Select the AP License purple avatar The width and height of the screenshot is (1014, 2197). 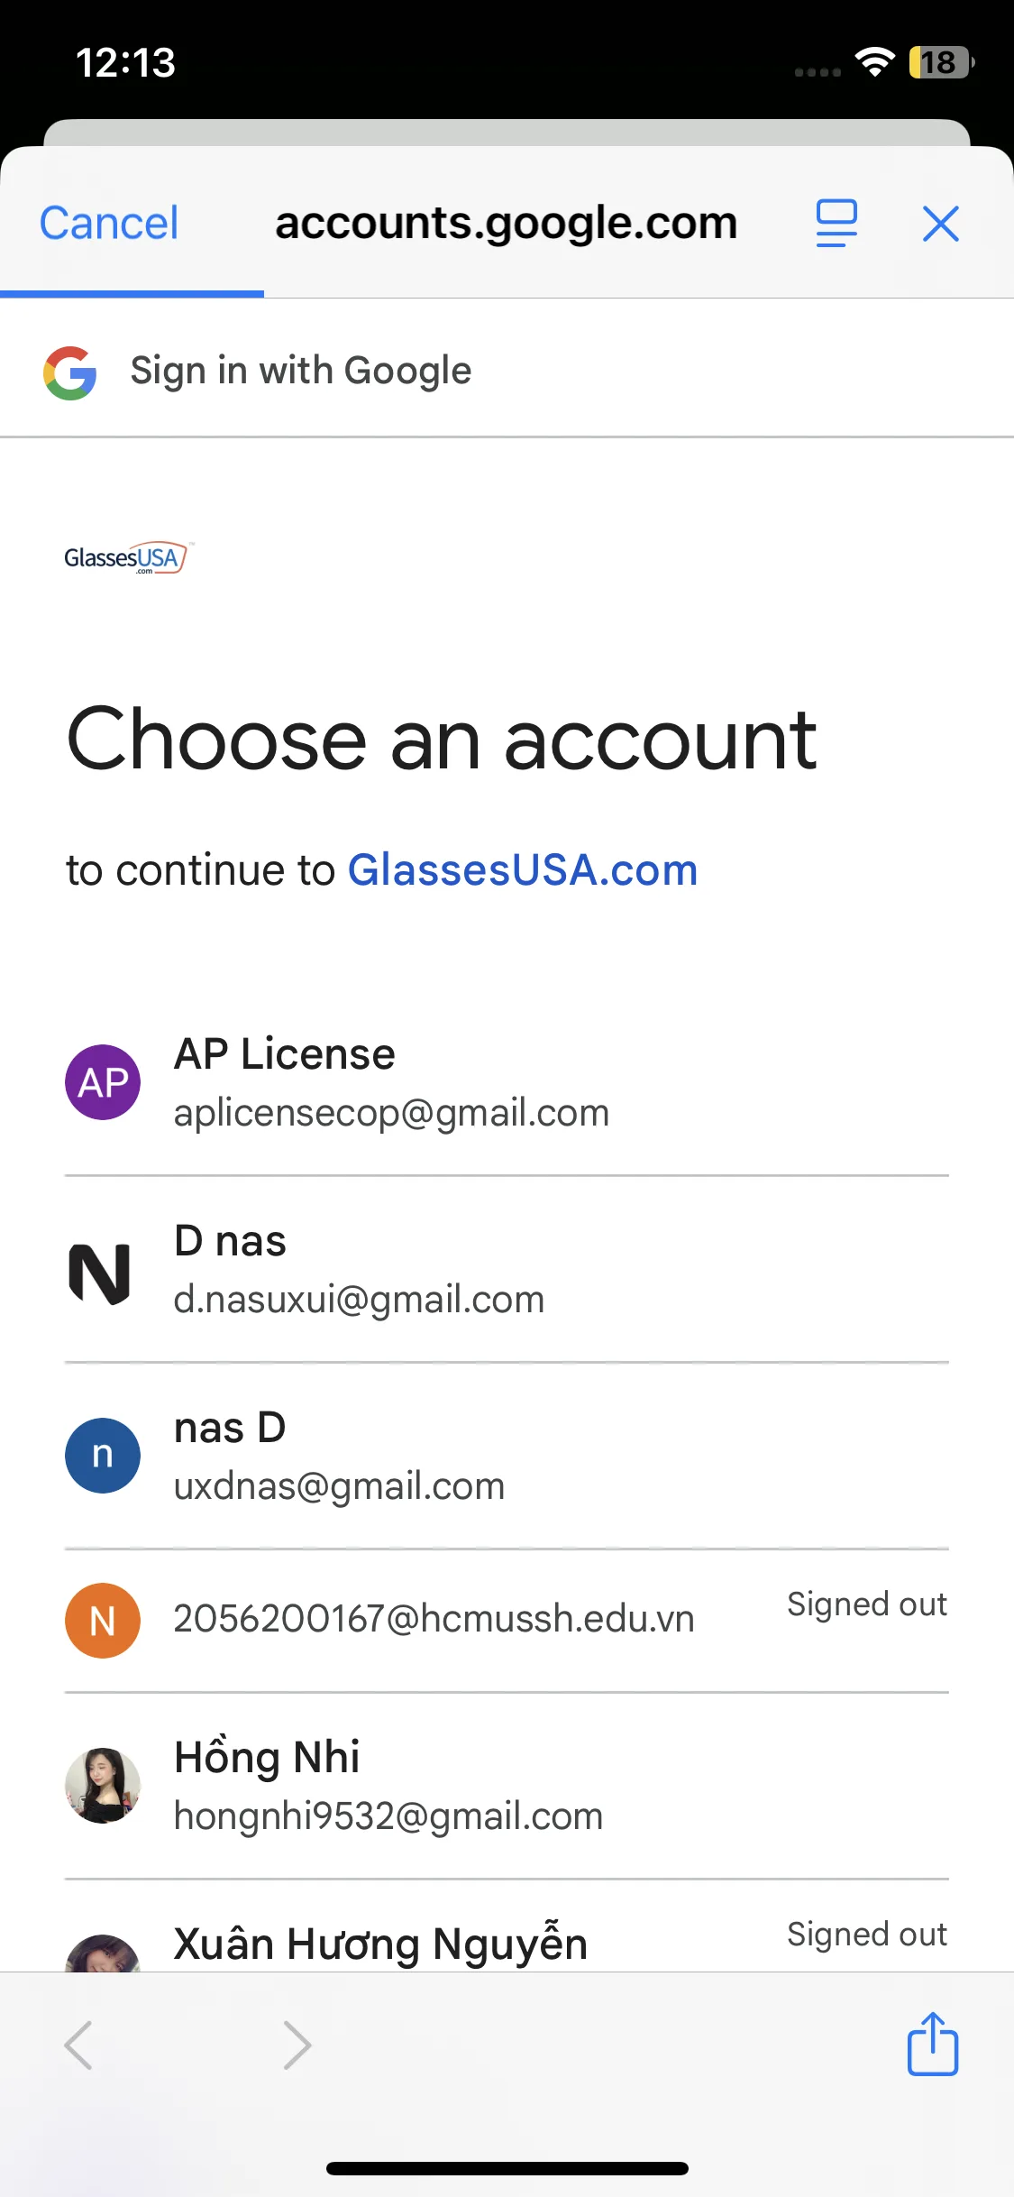(103, 1082)
